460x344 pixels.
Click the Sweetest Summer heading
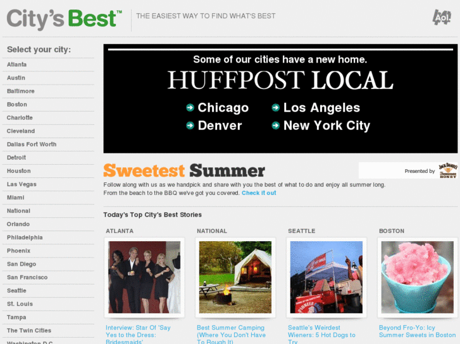[x=184, y=170]
